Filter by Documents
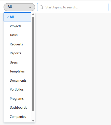The image size is (111, 125). tap(18, 80)
